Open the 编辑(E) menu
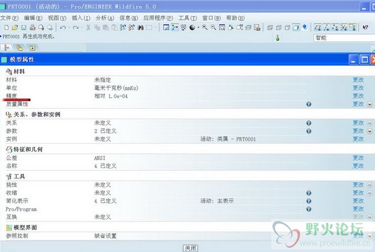375x252 pixels. click(x=33, y=18)
